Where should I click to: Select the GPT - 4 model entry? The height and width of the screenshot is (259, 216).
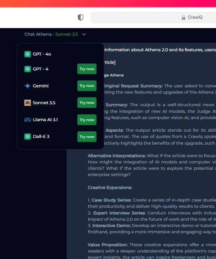40,69
